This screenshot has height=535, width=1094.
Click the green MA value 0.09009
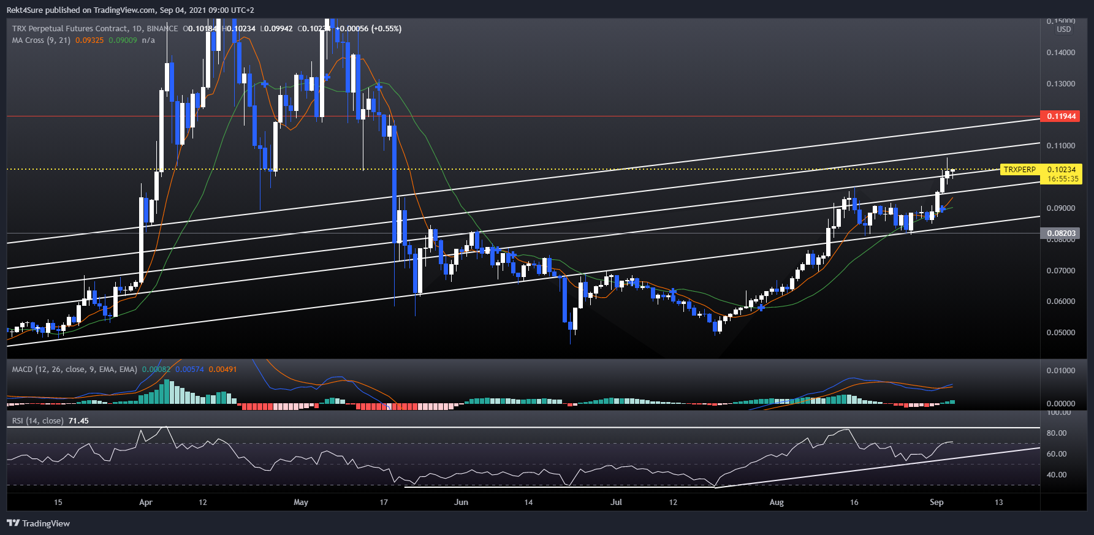pos(123,40)
